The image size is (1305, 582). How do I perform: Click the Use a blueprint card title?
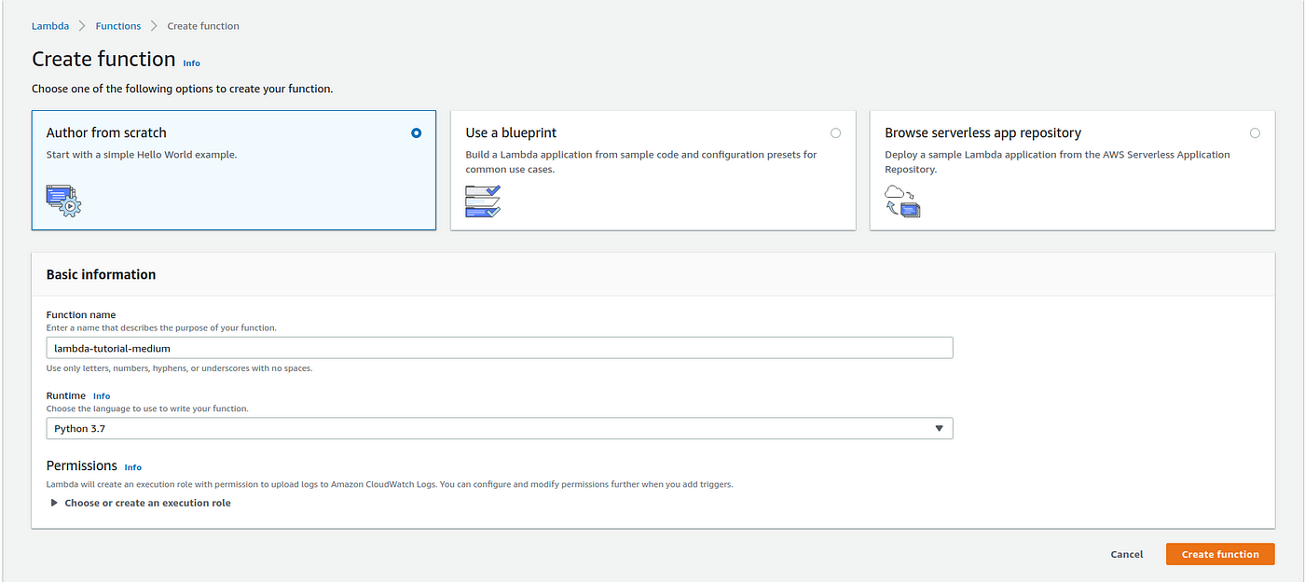pyautogui.click(x=511, y=133)
